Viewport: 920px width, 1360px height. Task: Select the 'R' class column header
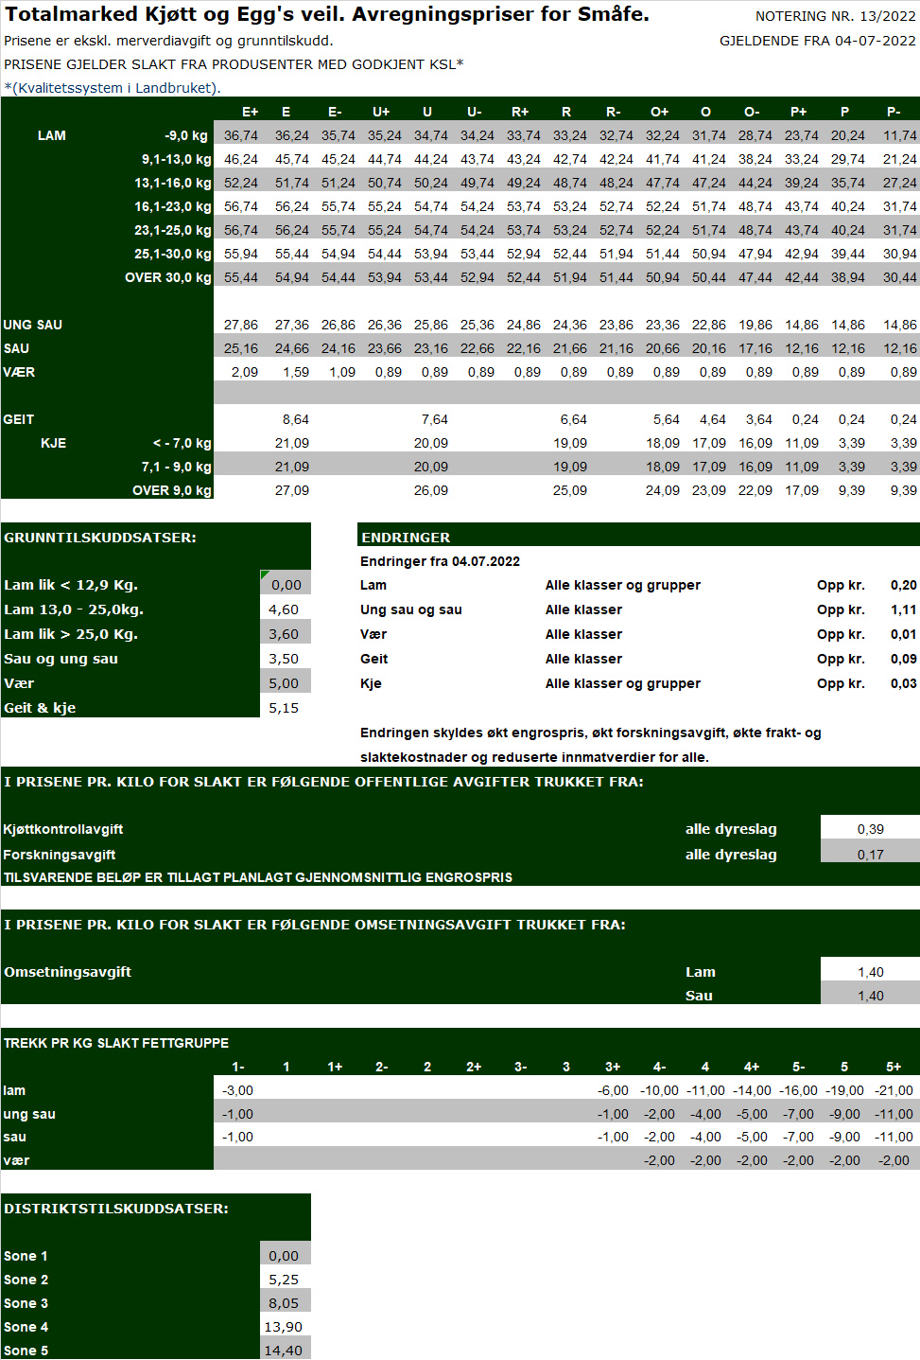(566, 112)
